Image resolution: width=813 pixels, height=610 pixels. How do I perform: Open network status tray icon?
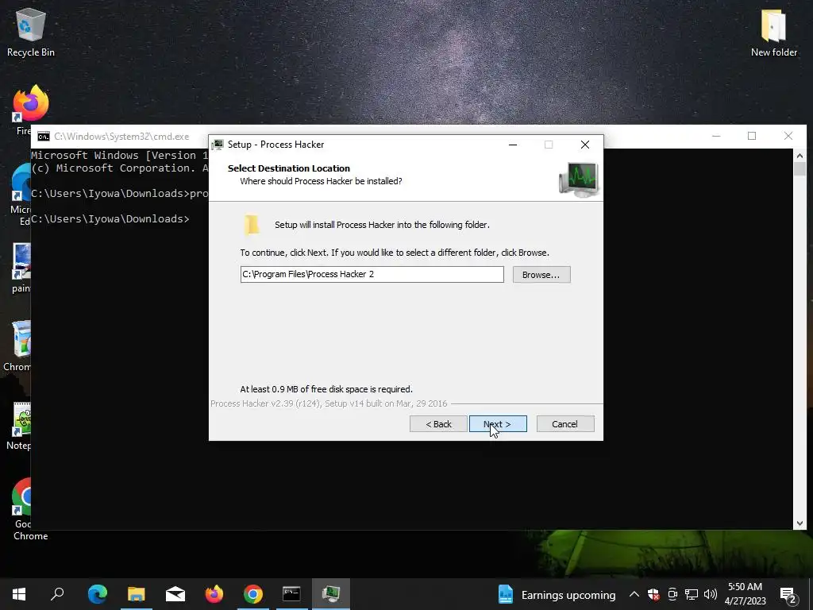(x=692, y=594)
